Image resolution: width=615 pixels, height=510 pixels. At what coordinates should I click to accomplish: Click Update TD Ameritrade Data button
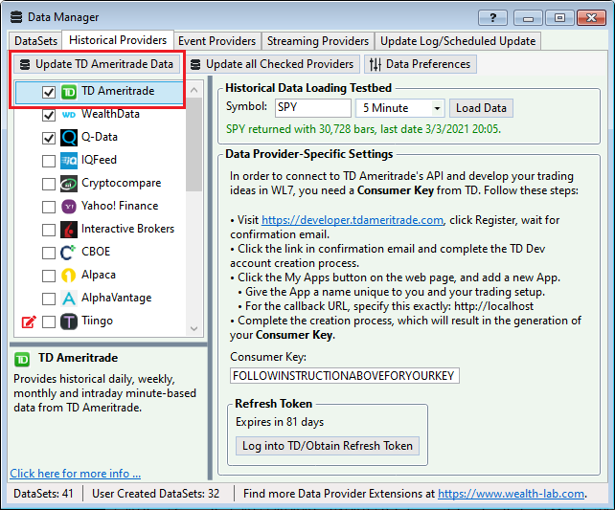click(x=97, y=64)
